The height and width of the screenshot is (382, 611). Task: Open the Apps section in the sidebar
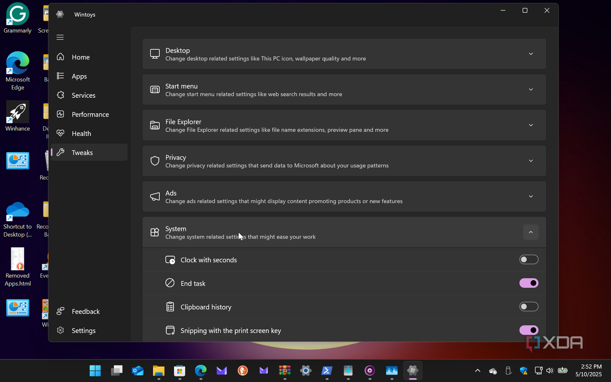(x=89, y=76)
